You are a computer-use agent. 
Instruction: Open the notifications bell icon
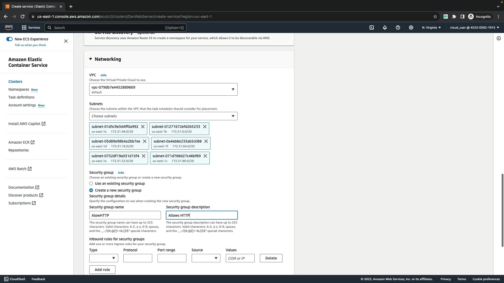click(385, 28)
